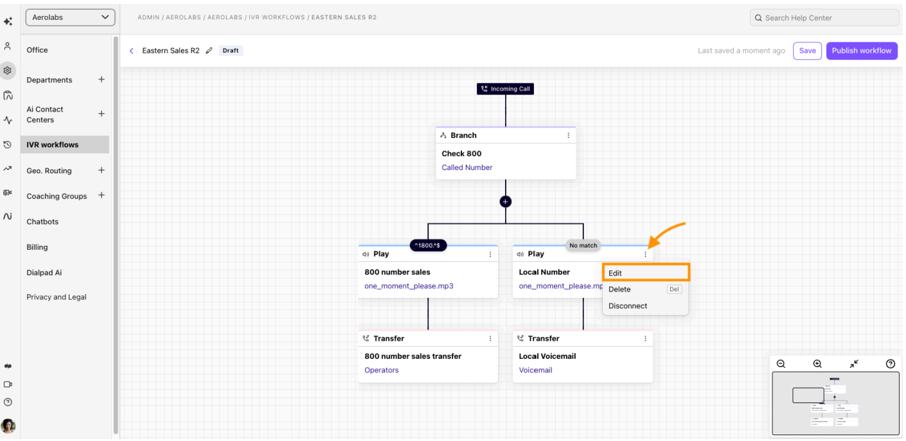Select the analytics trend icon in the sidebar

click(8, 170)
